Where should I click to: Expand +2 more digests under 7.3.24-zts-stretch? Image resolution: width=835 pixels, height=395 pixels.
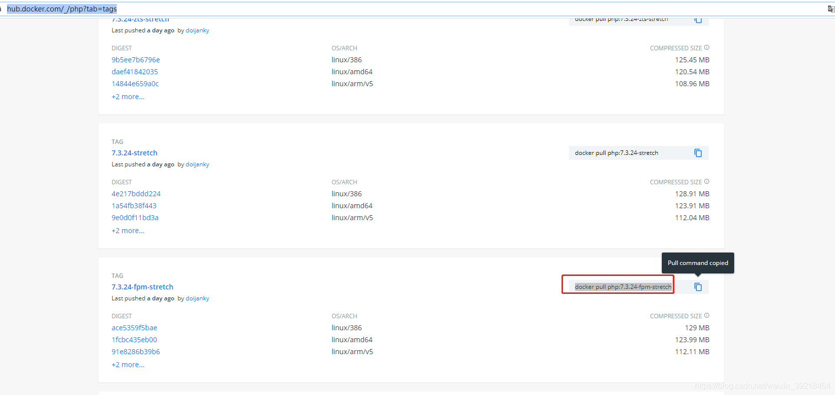coord(128,97)
